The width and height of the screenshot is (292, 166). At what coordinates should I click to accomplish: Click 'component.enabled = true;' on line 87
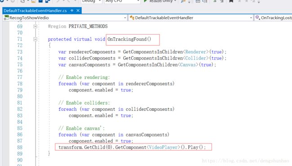coord(101,141)
